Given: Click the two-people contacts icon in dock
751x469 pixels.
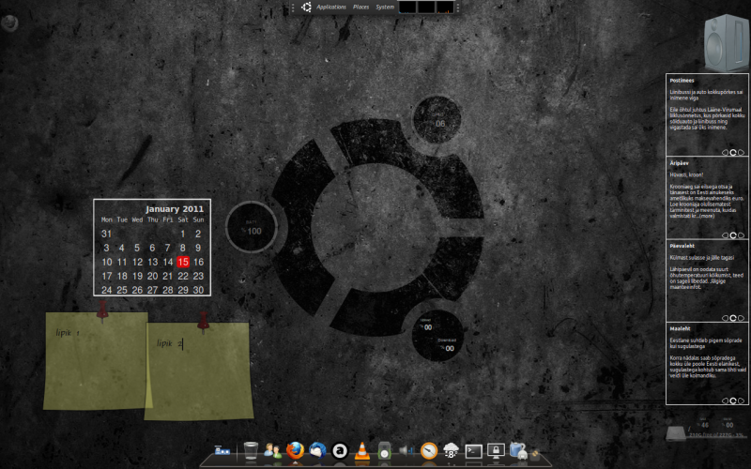Looking at the screenshot, I should (x=273, y=451).
